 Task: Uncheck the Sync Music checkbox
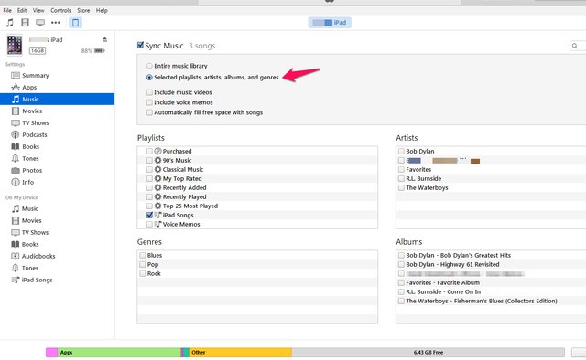[x=140, y=45]
